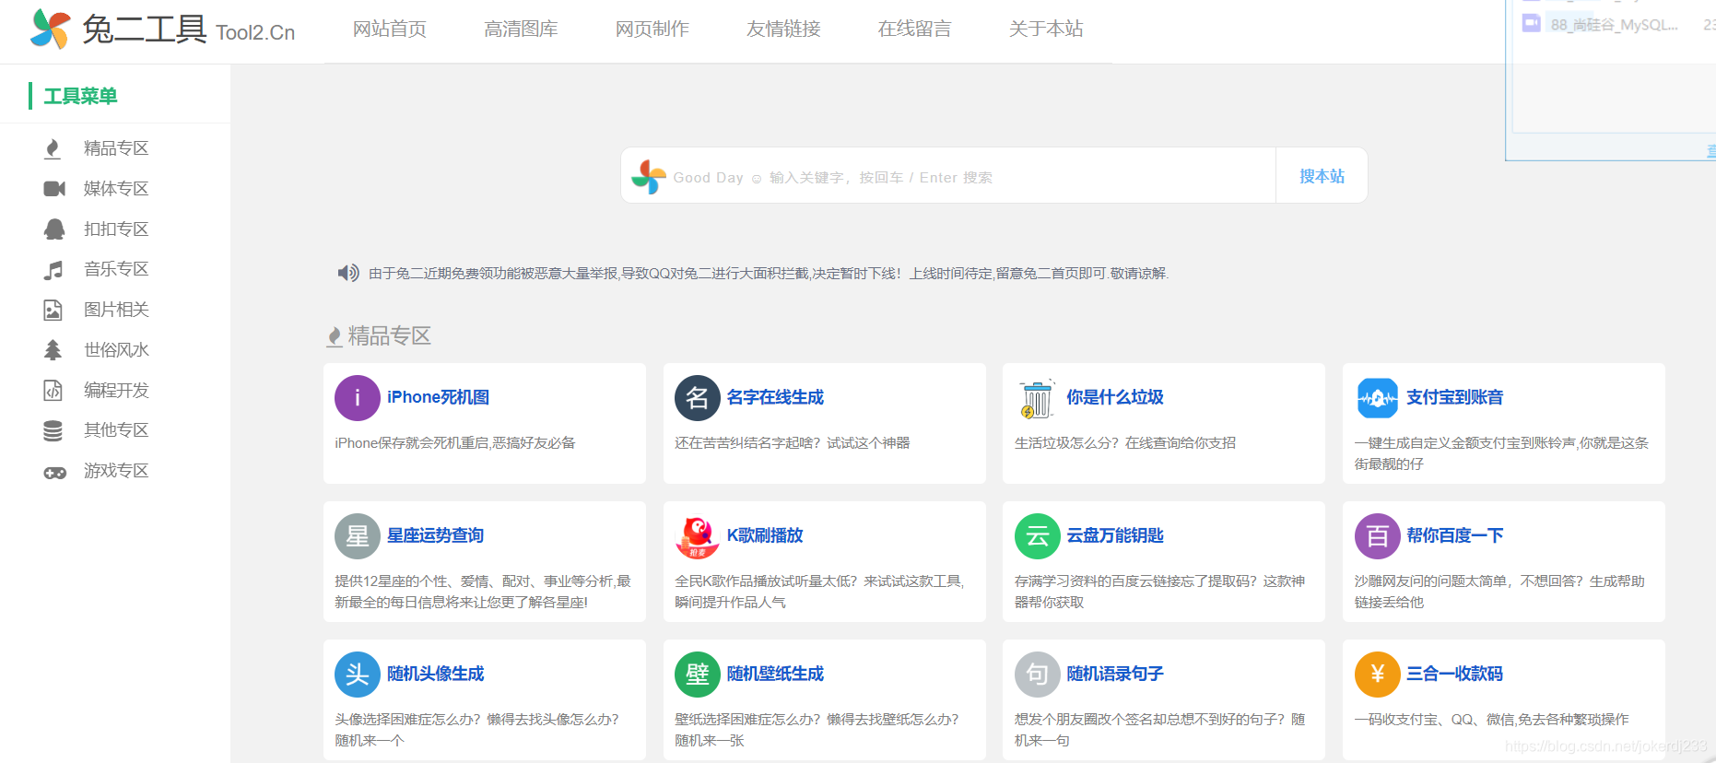The height and width of the screenshot is (763, 1716).
Task: Click the purple 百 circle icon
Action: click(x=1378, y=536)
